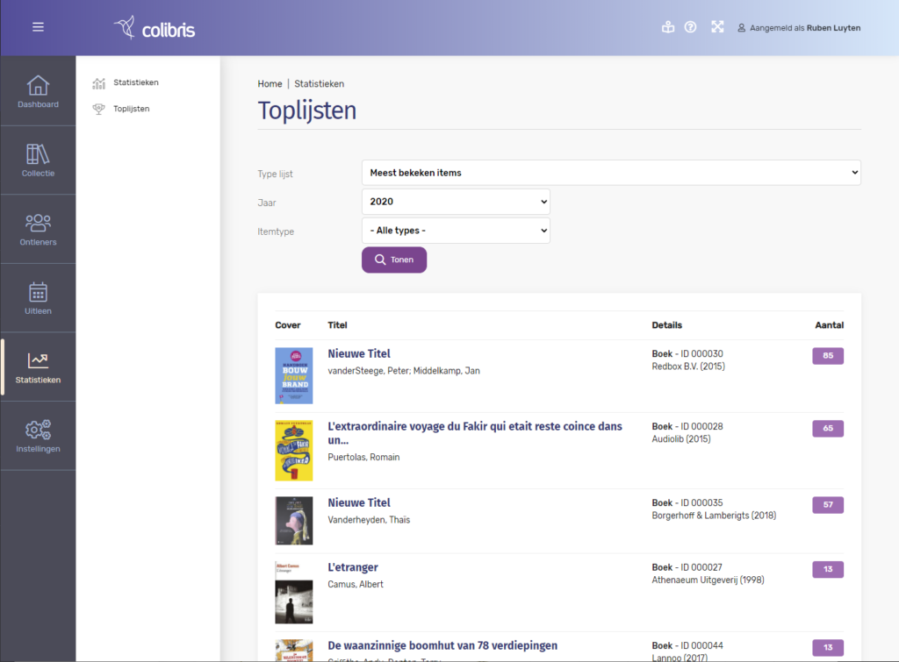Click the colibris logo
The height and width of the screenshot is (662, 899).
pos(155,28)
